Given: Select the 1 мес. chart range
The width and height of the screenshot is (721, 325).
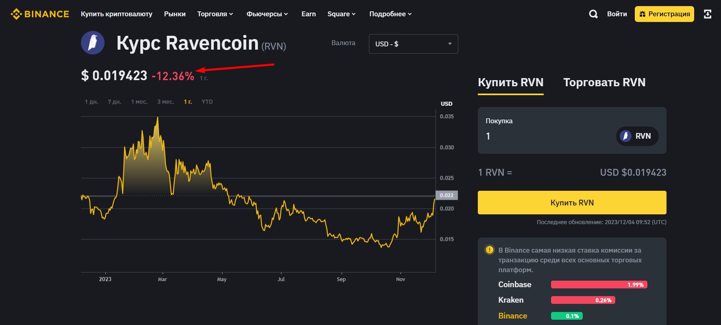Looking at the screenshot, I should point(139,102).
